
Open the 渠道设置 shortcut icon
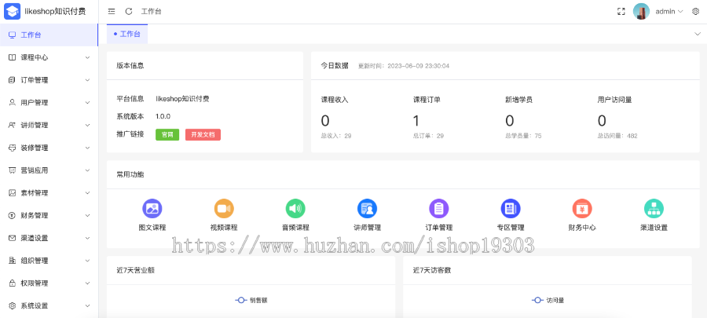(x=654, y=209)
